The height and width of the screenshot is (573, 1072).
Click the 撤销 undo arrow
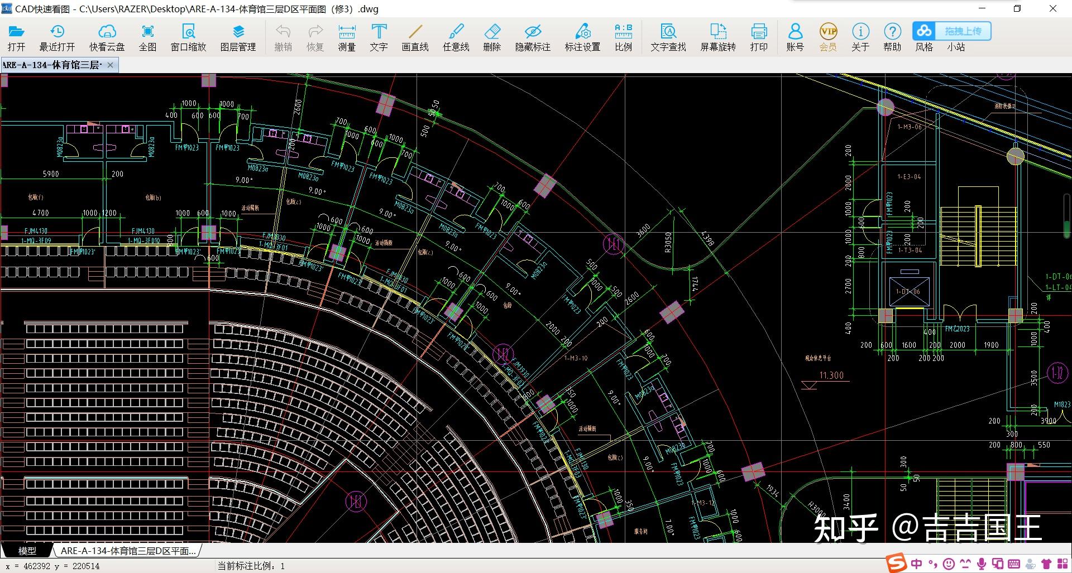[283, 31]
